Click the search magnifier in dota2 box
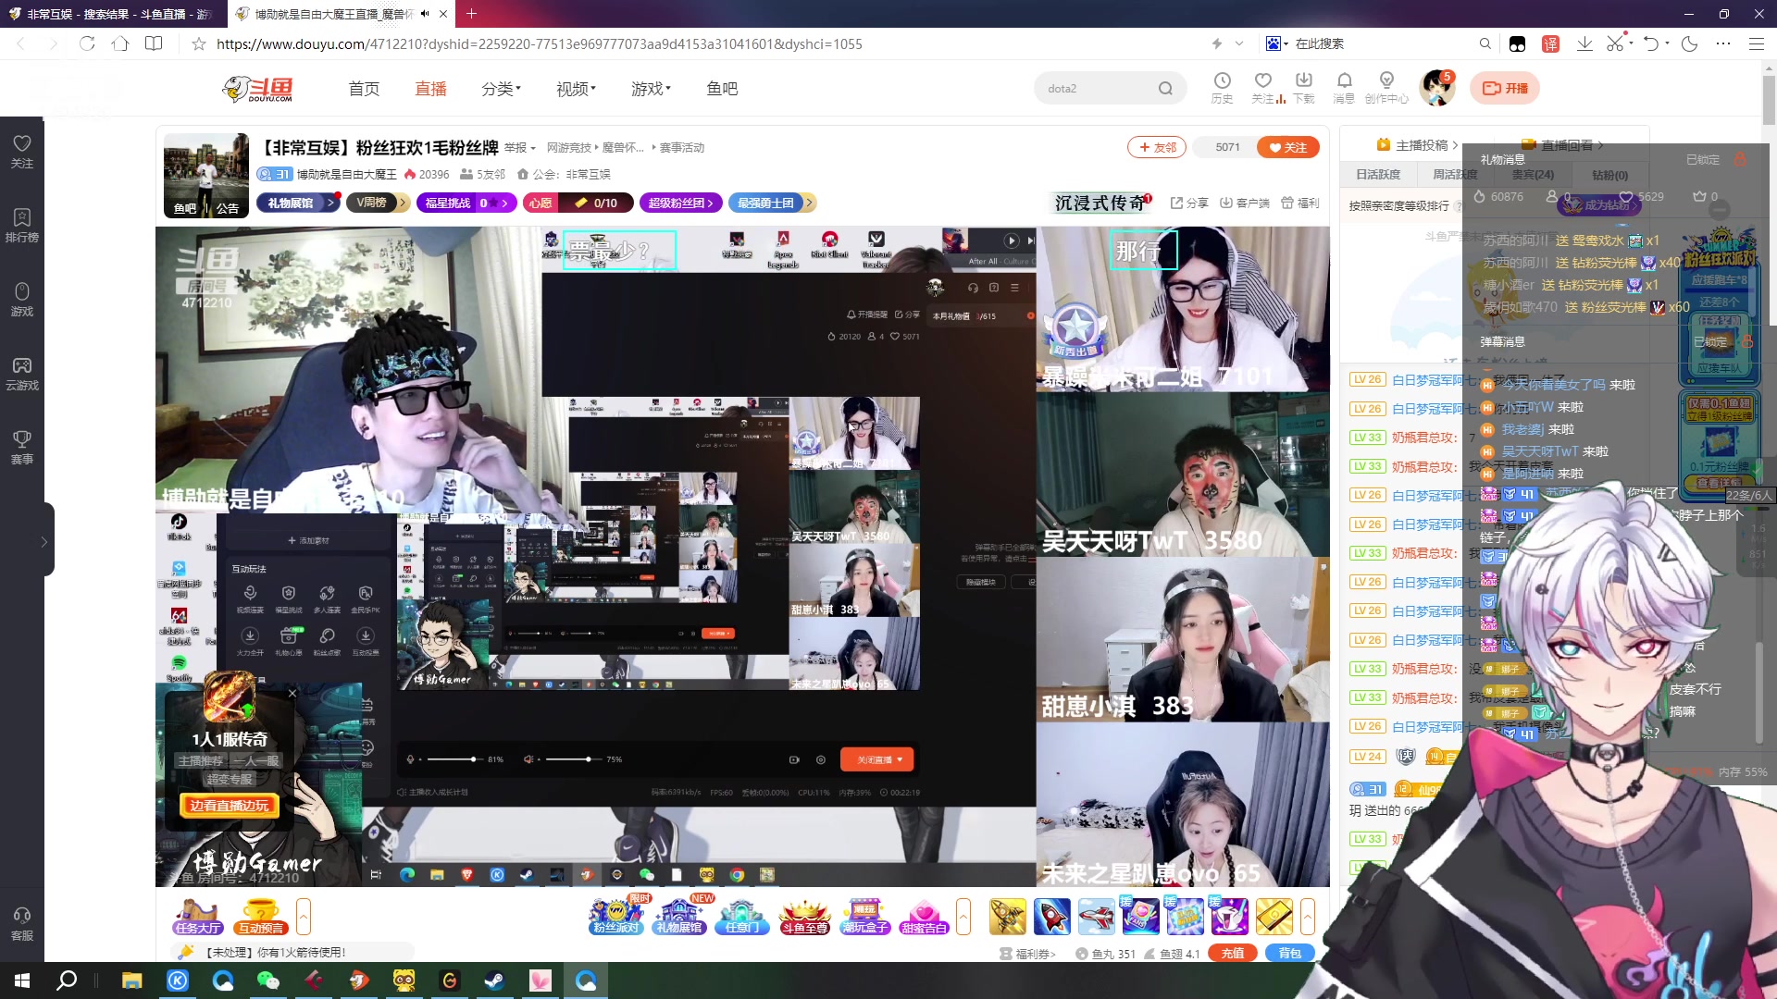The width and height of the screenshot is (1777, 999). [x=1165, y=89]
